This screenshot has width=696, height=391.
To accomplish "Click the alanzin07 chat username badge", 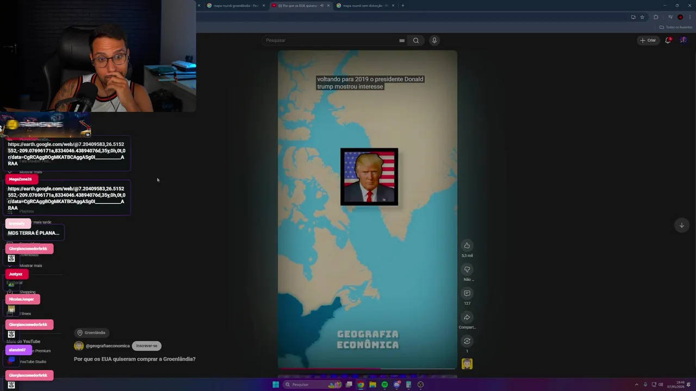I will [x=17, y=350].
